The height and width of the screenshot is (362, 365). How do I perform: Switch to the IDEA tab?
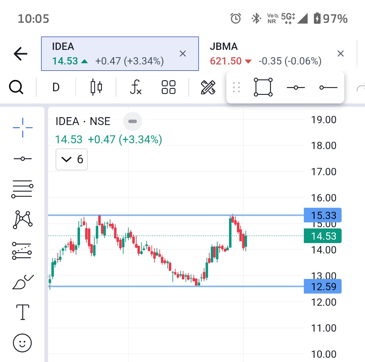click(120, 54)
